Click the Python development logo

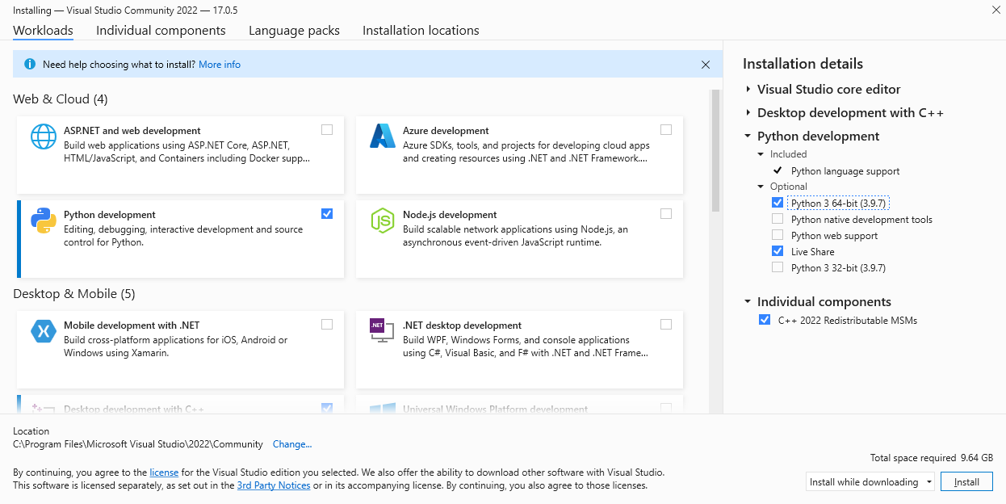click(x=43, y=220)
